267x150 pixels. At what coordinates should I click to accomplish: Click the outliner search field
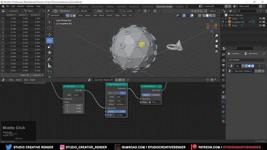pos(247,11)
